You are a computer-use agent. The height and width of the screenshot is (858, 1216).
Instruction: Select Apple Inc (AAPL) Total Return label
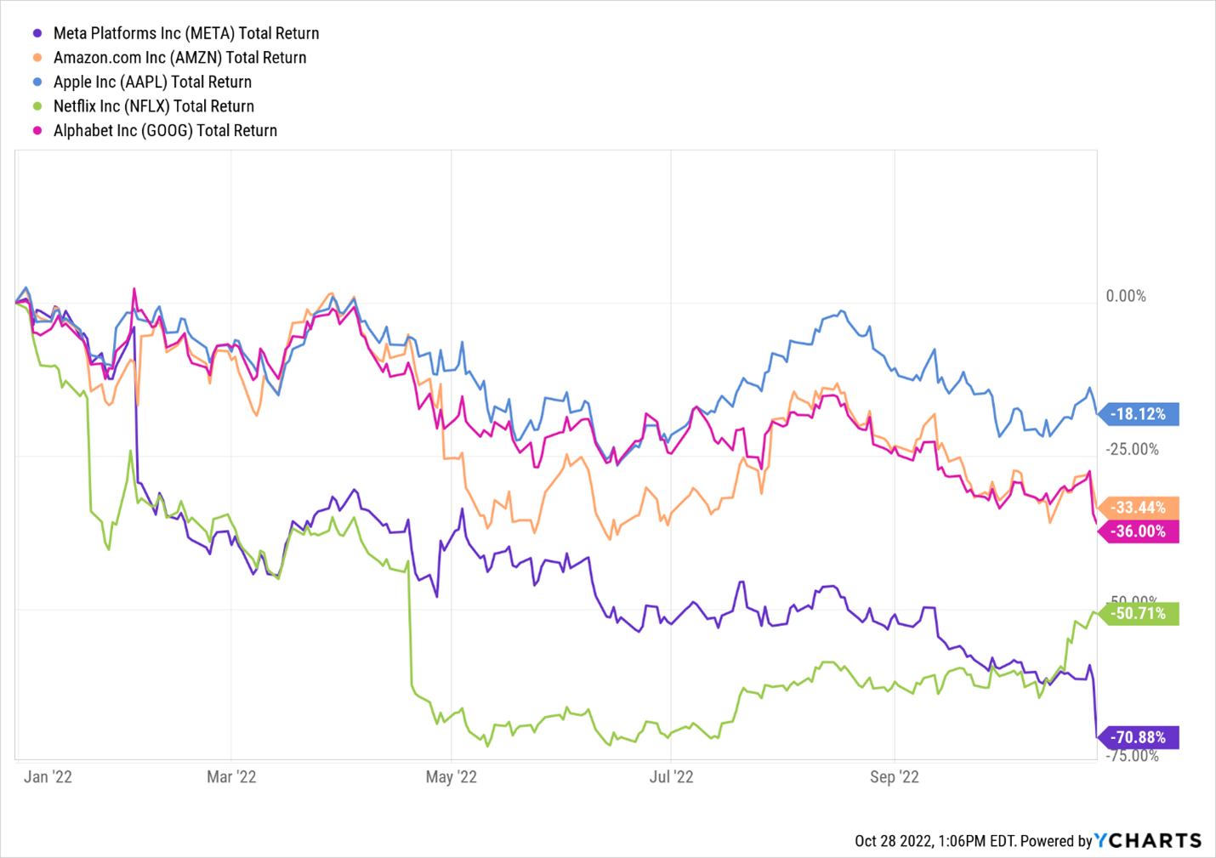(152, 82)
